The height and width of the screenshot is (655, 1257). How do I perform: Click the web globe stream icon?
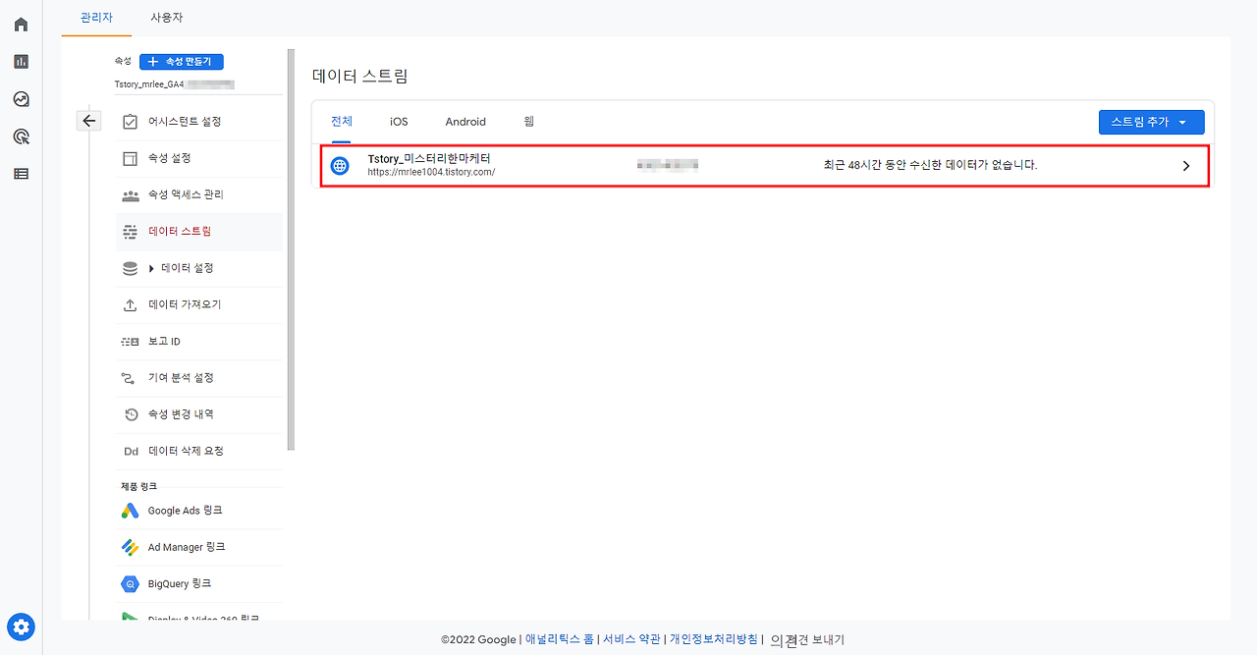[340, 165]
